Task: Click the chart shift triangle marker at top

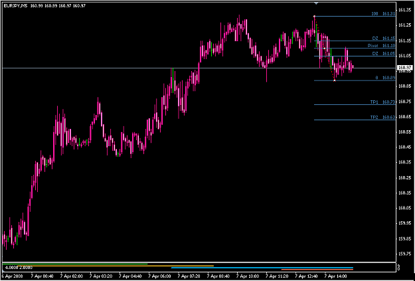Action: [x=316, y=3]
